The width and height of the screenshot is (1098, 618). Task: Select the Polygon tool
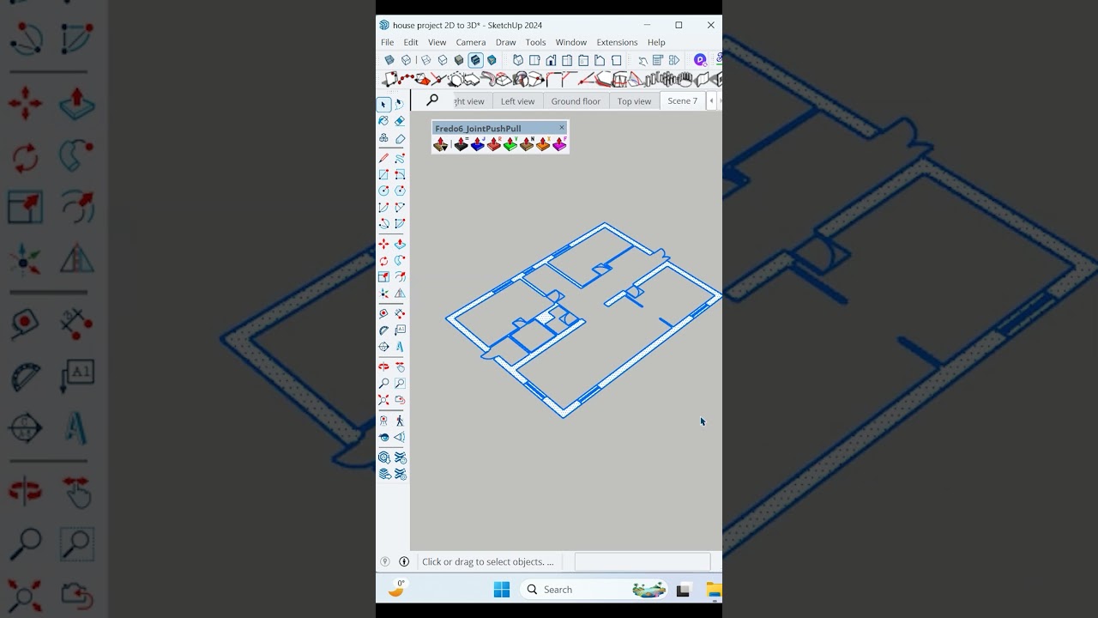pos(400,191)
